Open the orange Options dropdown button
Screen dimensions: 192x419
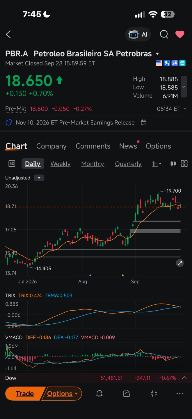62,394
